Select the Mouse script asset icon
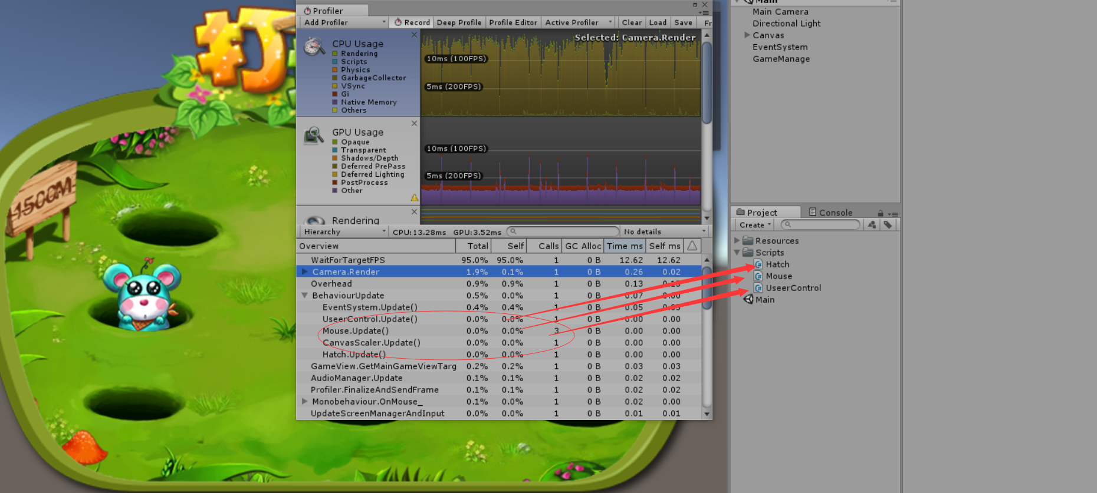The image size is (1097, 493). point(758,276)
